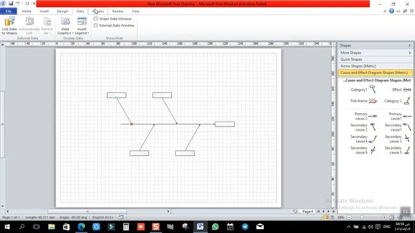The image size is (415, 233).
Task: Select the Secondary cause 2 shape
Action: click(363, 128)
